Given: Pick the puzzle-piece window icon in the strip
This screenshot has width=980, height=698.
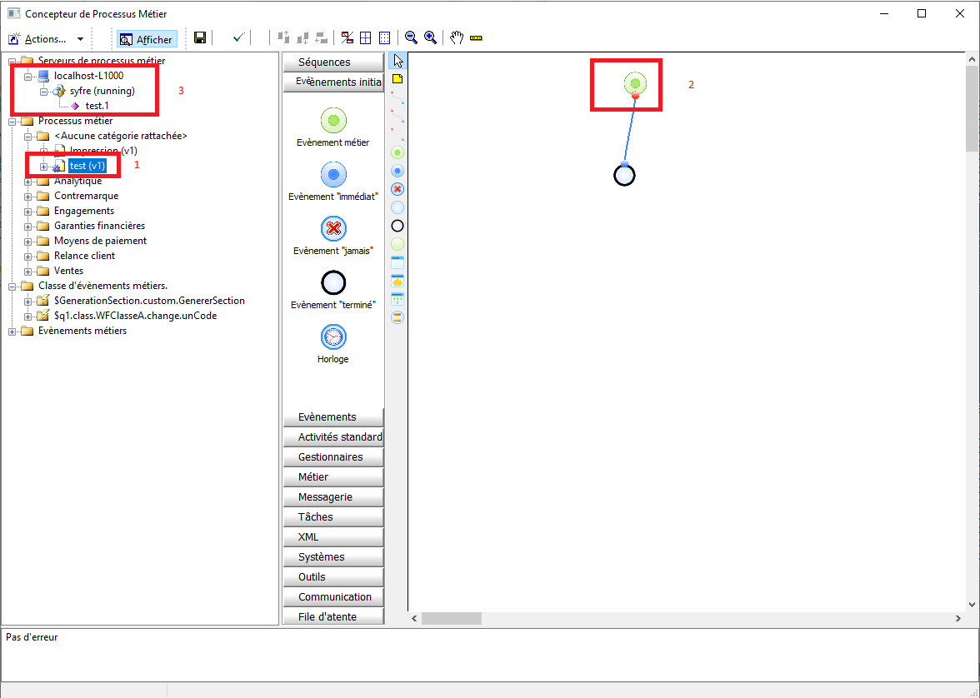Looking at the screenshot, I should 397,281.
